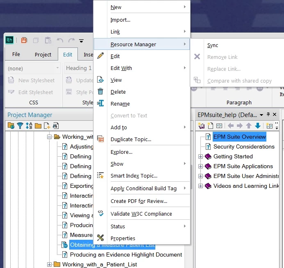
Task: Select Adjusting topic in tree
Action: (x=82, y=146)
